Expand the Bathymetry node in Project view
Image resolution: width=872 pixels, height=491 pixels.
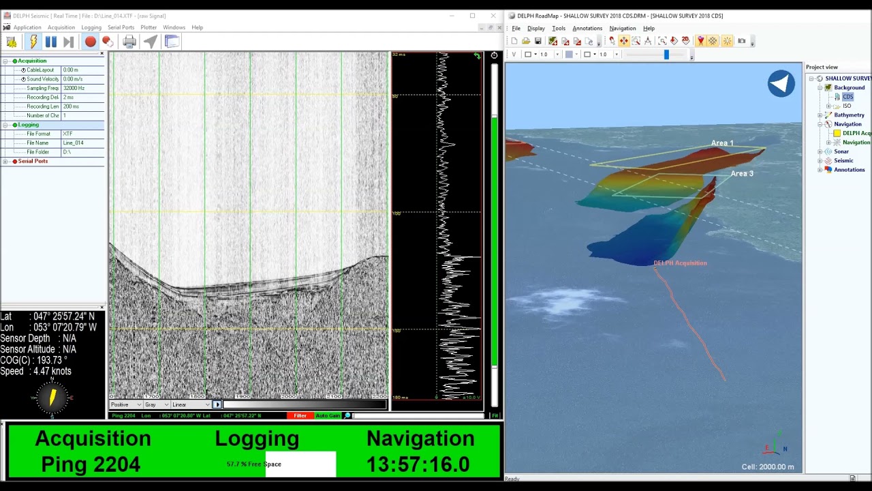pyautogui.click(x=820, y=115)
